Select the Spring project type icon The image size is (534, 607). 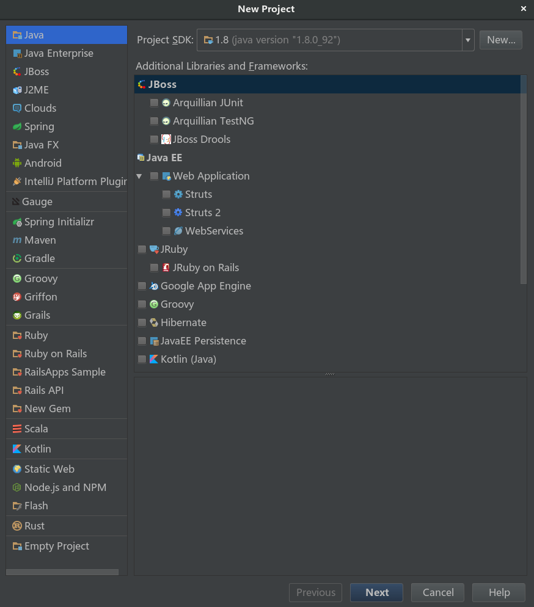pyautogui.click(x=17, y=126)
